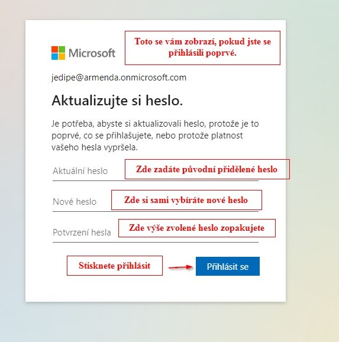Viewport: 339px width, 342px height.
Task: Click the 'Aktualizujte si heslo.' heading
Action: 117,101
